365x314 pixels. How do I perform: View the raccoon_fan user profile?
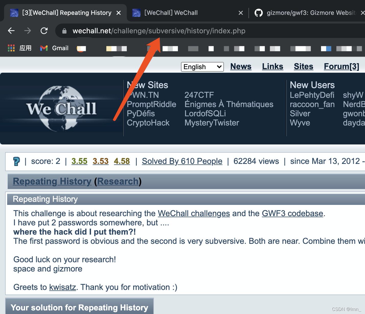[x=312, y=104]
